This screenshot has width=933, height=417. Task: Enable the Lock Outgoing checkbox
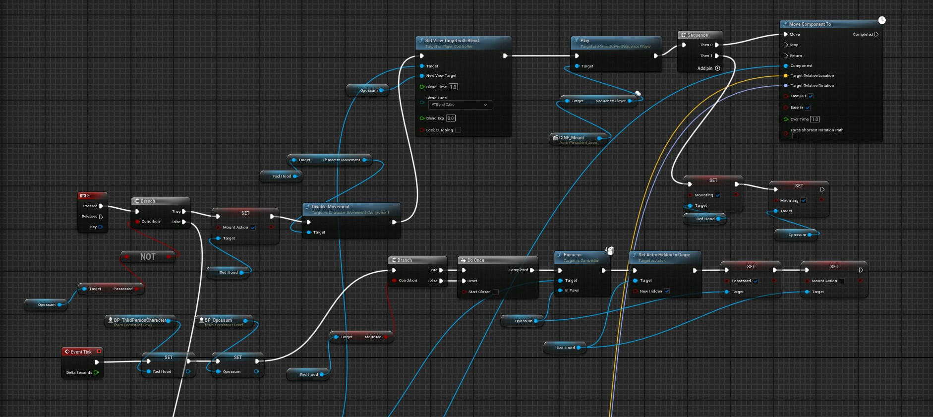tap(458, 130)
